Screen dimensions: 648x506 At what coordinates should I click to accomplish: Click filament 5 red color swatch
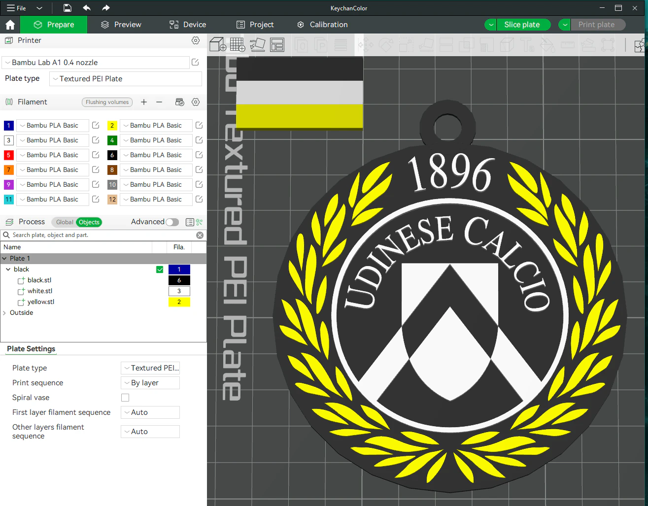[x=8, y=155]
